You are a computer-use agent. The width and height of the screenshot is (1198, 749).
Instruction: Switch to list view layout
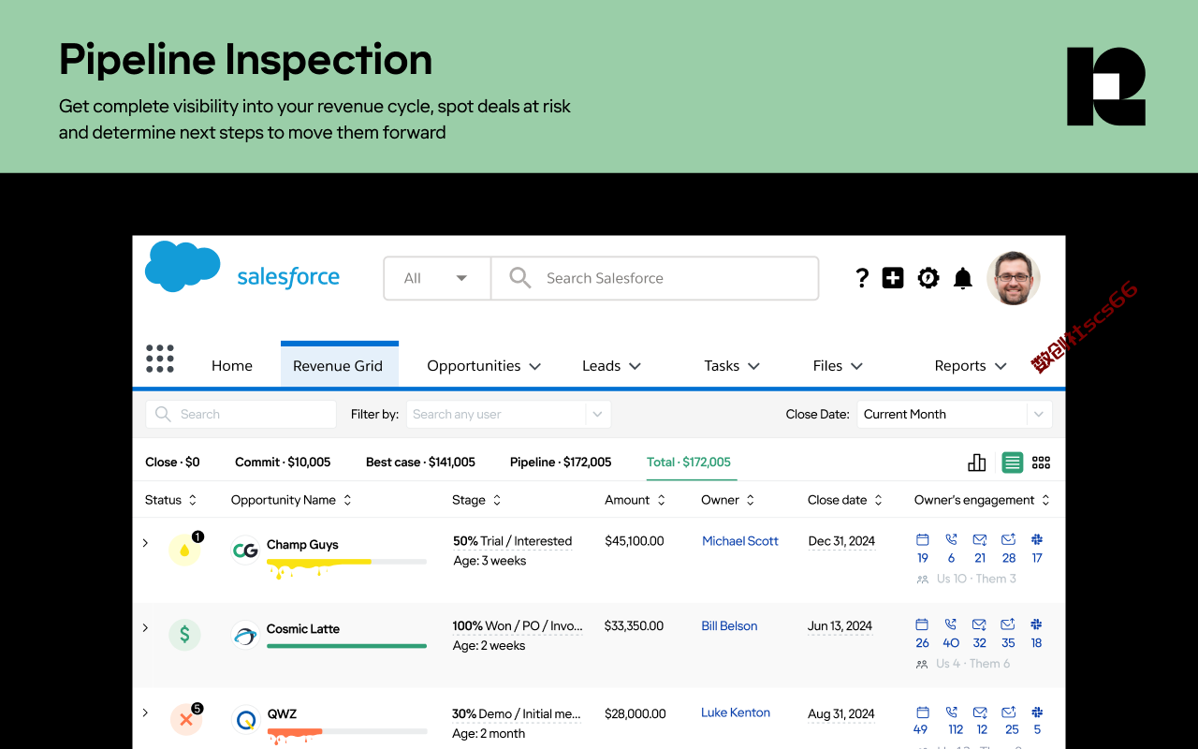click(1012, 463)
